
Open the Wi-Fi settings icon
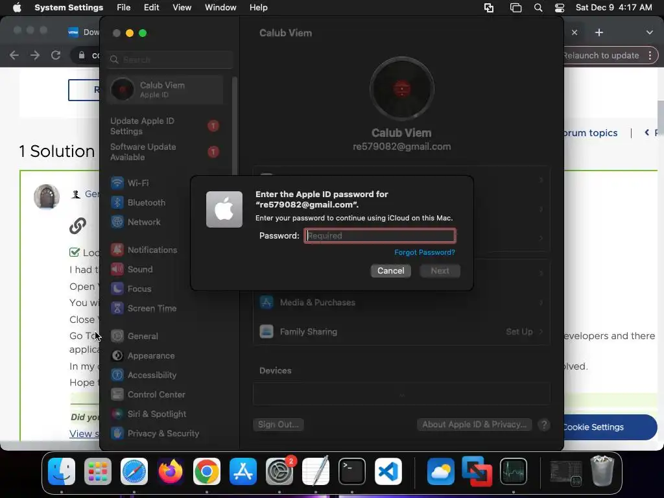tap(117, 183)
